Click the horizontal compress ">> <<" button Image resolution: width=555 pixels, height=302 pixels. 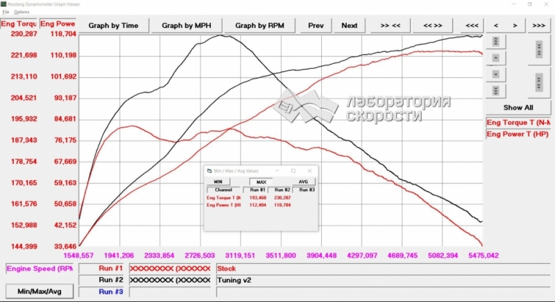click(x=391, y=26)
